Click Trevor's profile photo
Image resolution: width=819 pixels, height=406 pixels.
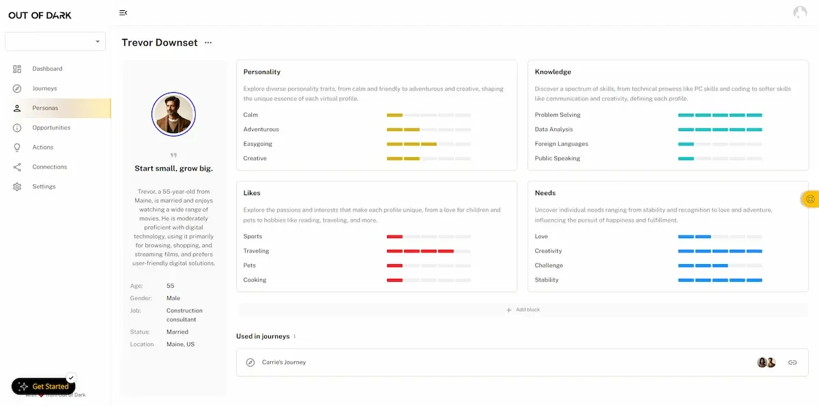(173, 115)
